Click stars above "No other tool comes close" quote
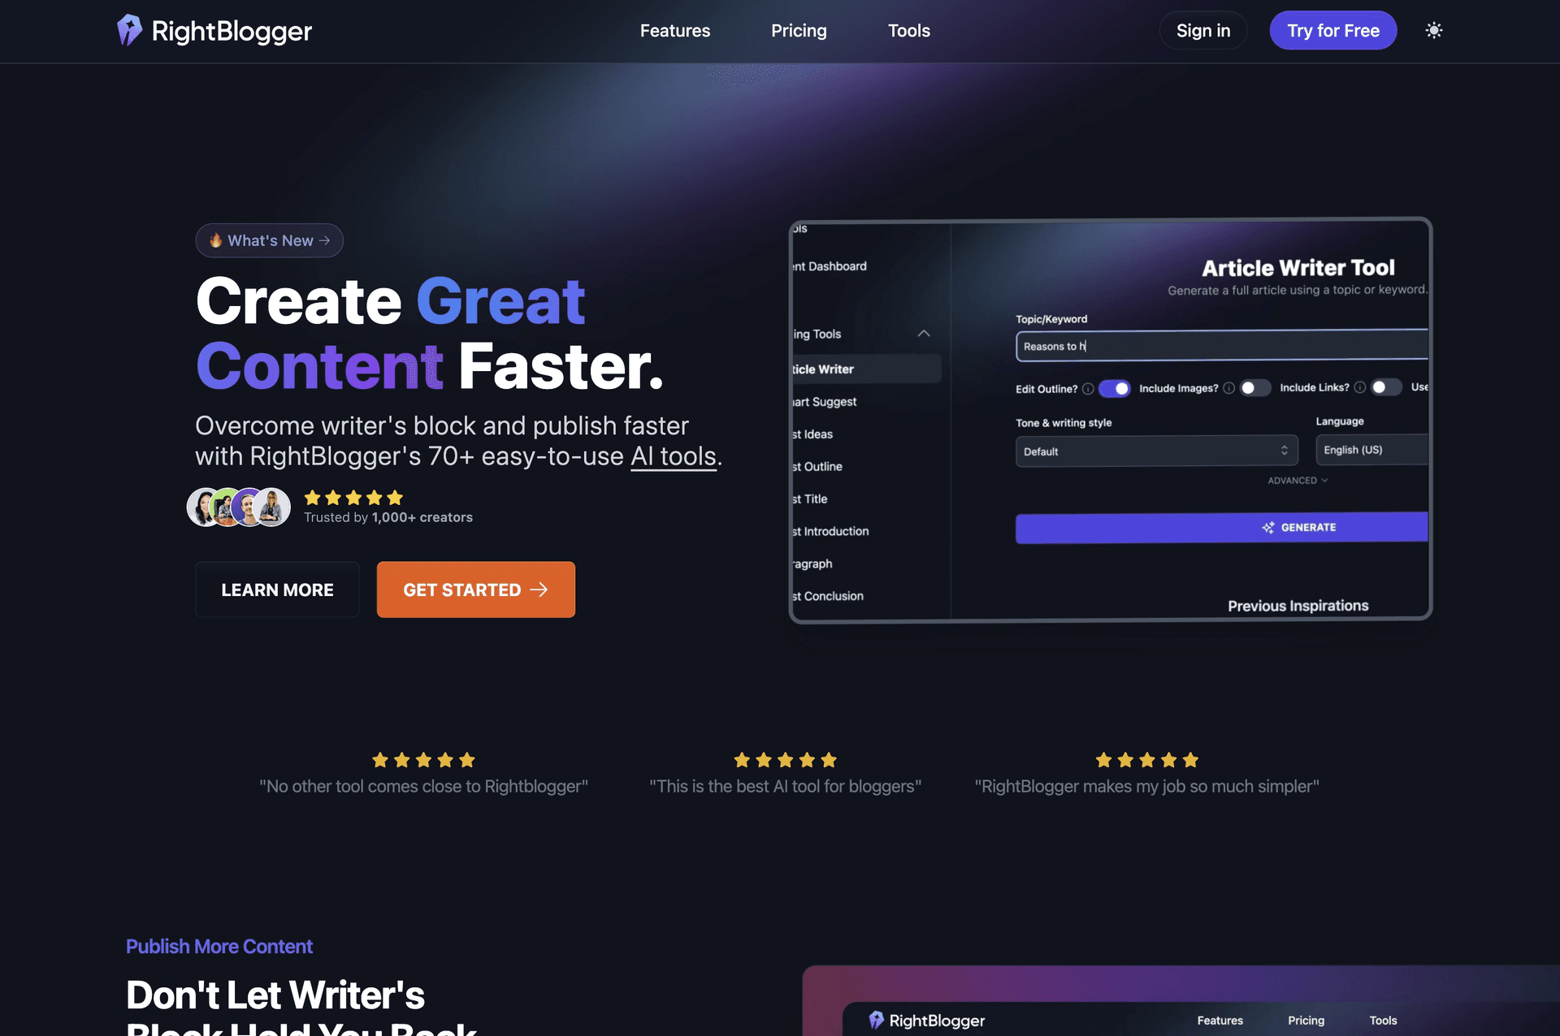 (423, 760)
